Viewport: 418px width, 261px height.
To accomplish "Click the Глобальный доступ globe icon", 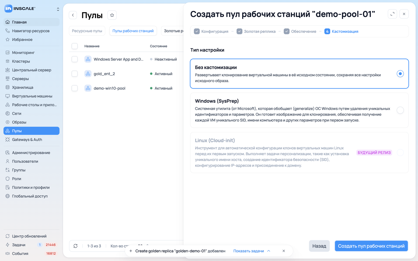I will (x=8, y=196).
